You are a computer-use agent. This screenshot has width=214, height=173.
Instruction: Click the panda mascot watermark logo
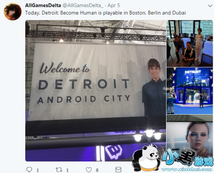click(x=146, y=158)
